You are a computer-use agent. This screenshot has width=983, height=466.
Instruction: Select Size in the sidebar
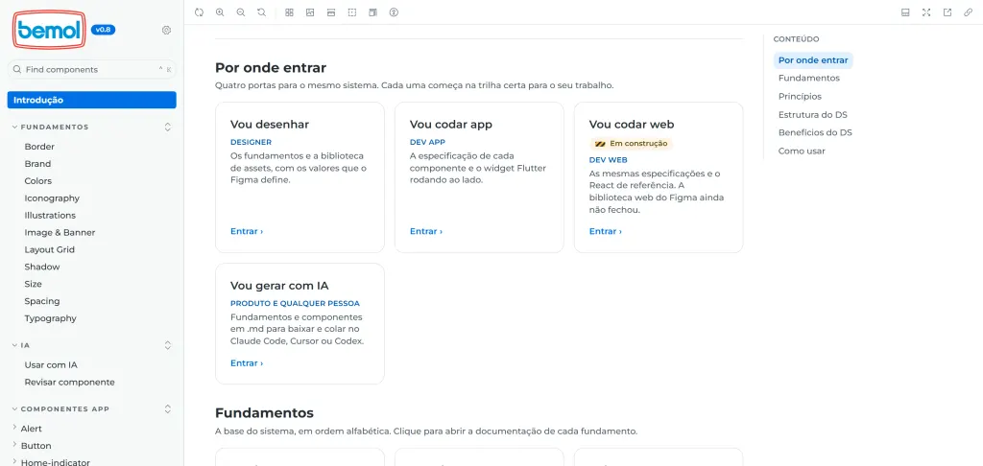pos(34,284)
